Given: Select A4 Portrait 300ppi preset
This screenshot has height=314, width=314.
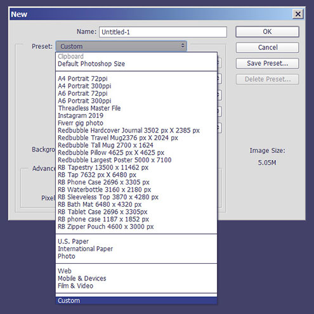Looking at the screenshot, I should (136, 86).
